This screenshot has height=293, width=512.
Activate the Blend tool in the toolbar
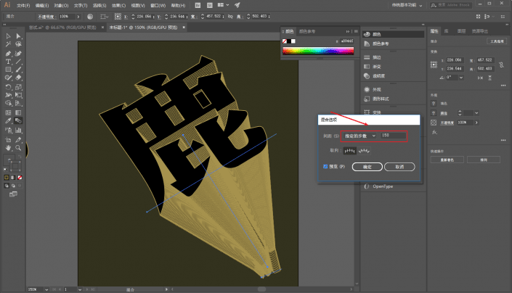[x=18, y=121]
